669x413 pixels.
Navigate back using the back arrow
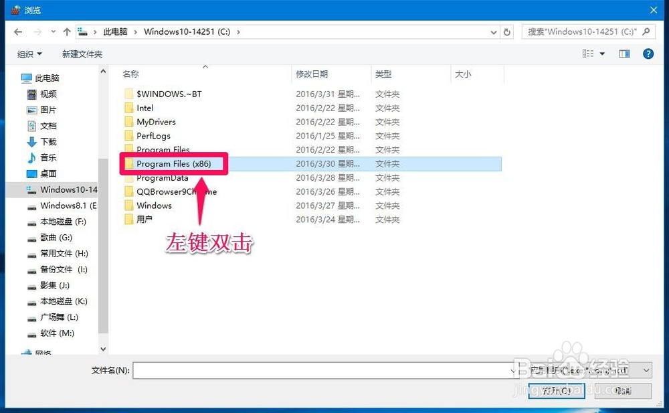17,31
